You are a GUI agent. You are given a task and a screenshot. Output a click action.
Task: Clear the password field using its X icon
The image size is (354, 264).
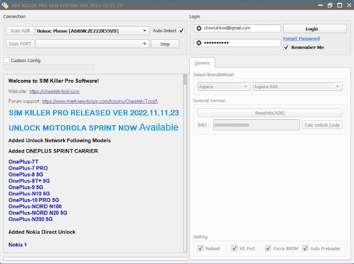click(199, 43)
